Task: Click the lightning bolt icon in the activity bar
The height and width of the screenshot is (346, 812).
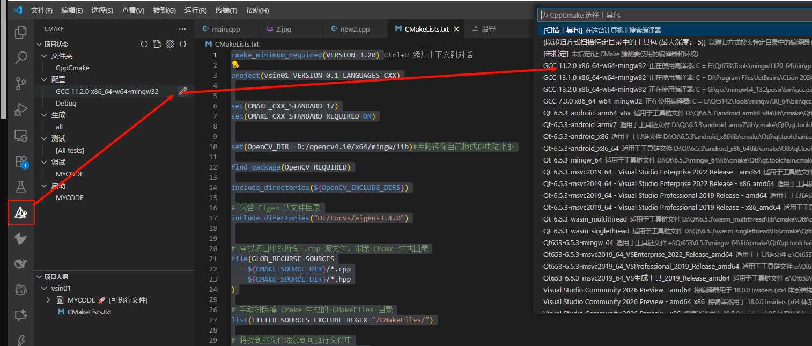Action: pyautogui.click(x=21, y=340)
